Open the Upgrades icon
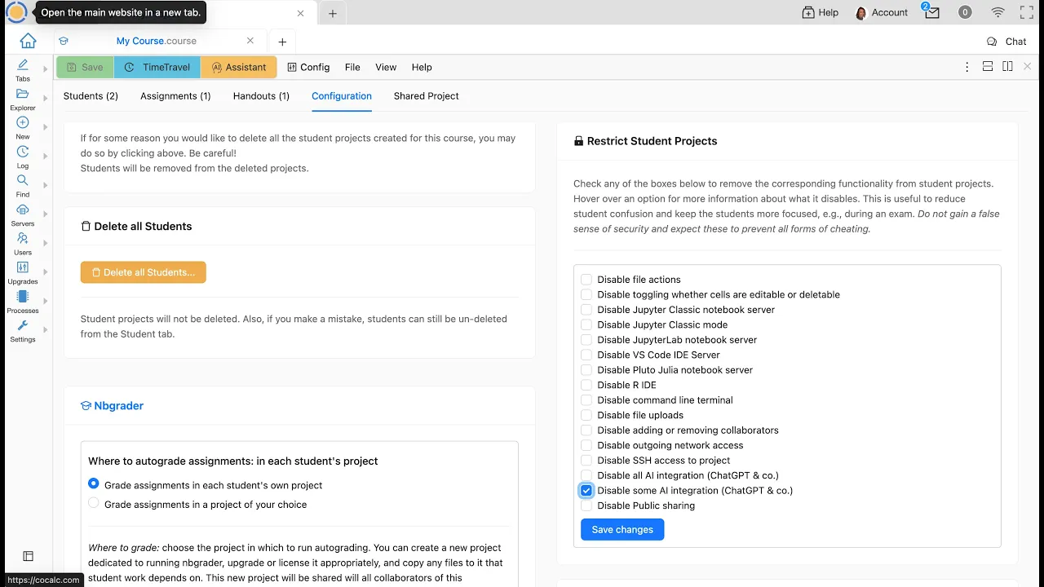 pyautogui.click(x=23, y=272)
